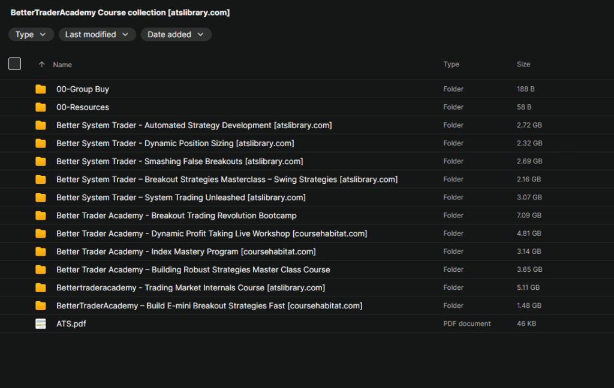Image resolution: width=614 pixels, height=388 pixels.
Task: Click the 3.07 GB size value
Action: coord(529,197)
